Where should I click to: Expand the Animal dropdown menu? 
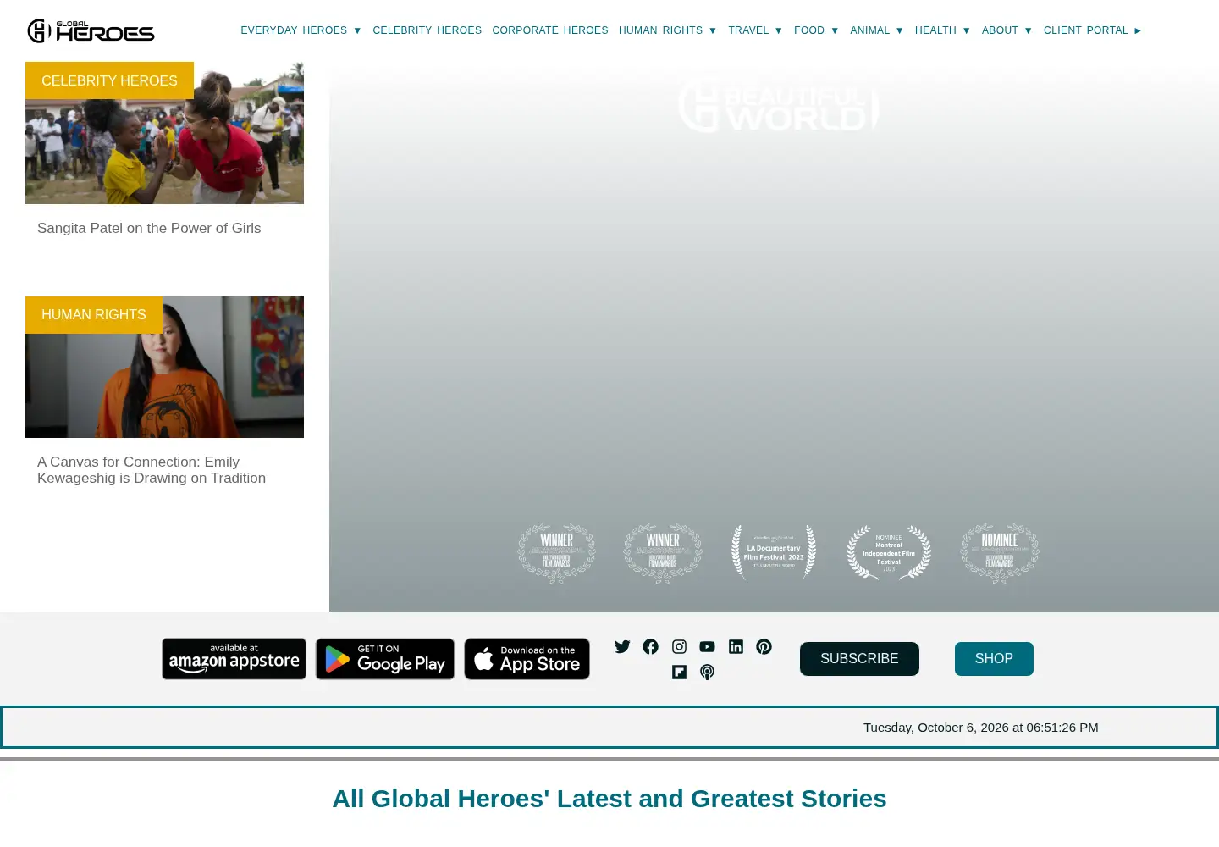tap(876, 30)
